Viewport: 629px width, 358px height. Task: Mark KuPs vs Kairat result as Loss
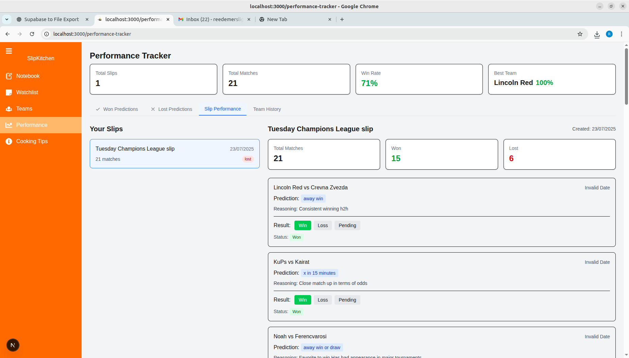coord(322,300)
